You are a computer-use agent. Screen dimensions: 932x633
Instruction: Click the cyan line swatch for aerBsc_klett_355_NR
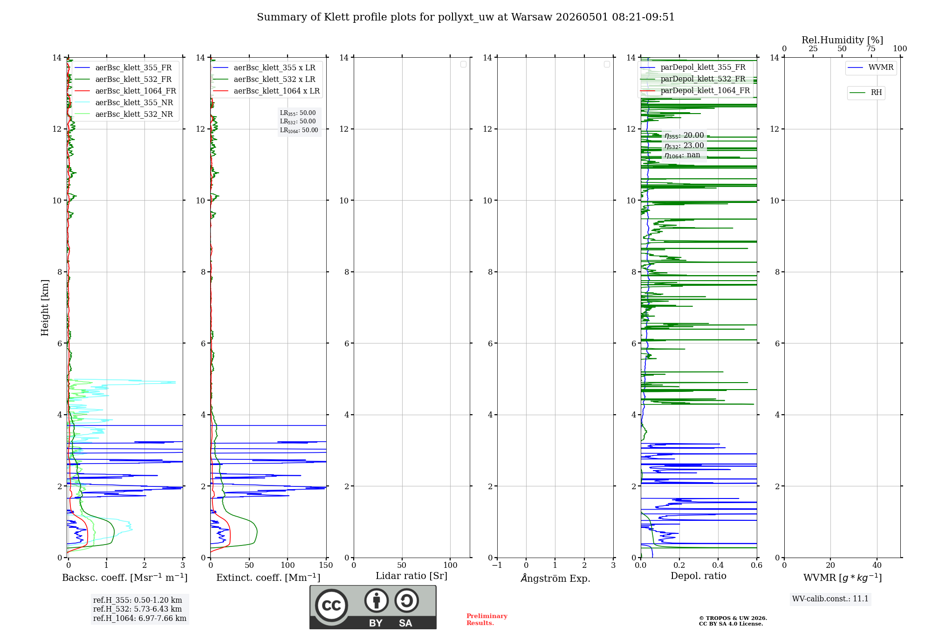pos(82,103)
